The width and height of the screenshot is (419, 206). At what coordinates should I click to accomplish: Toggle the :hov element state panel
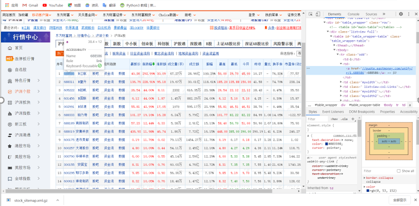point(334,119)
